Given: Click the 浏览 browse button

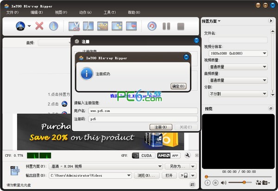Looking at the screenshot, I should point(146,175).
